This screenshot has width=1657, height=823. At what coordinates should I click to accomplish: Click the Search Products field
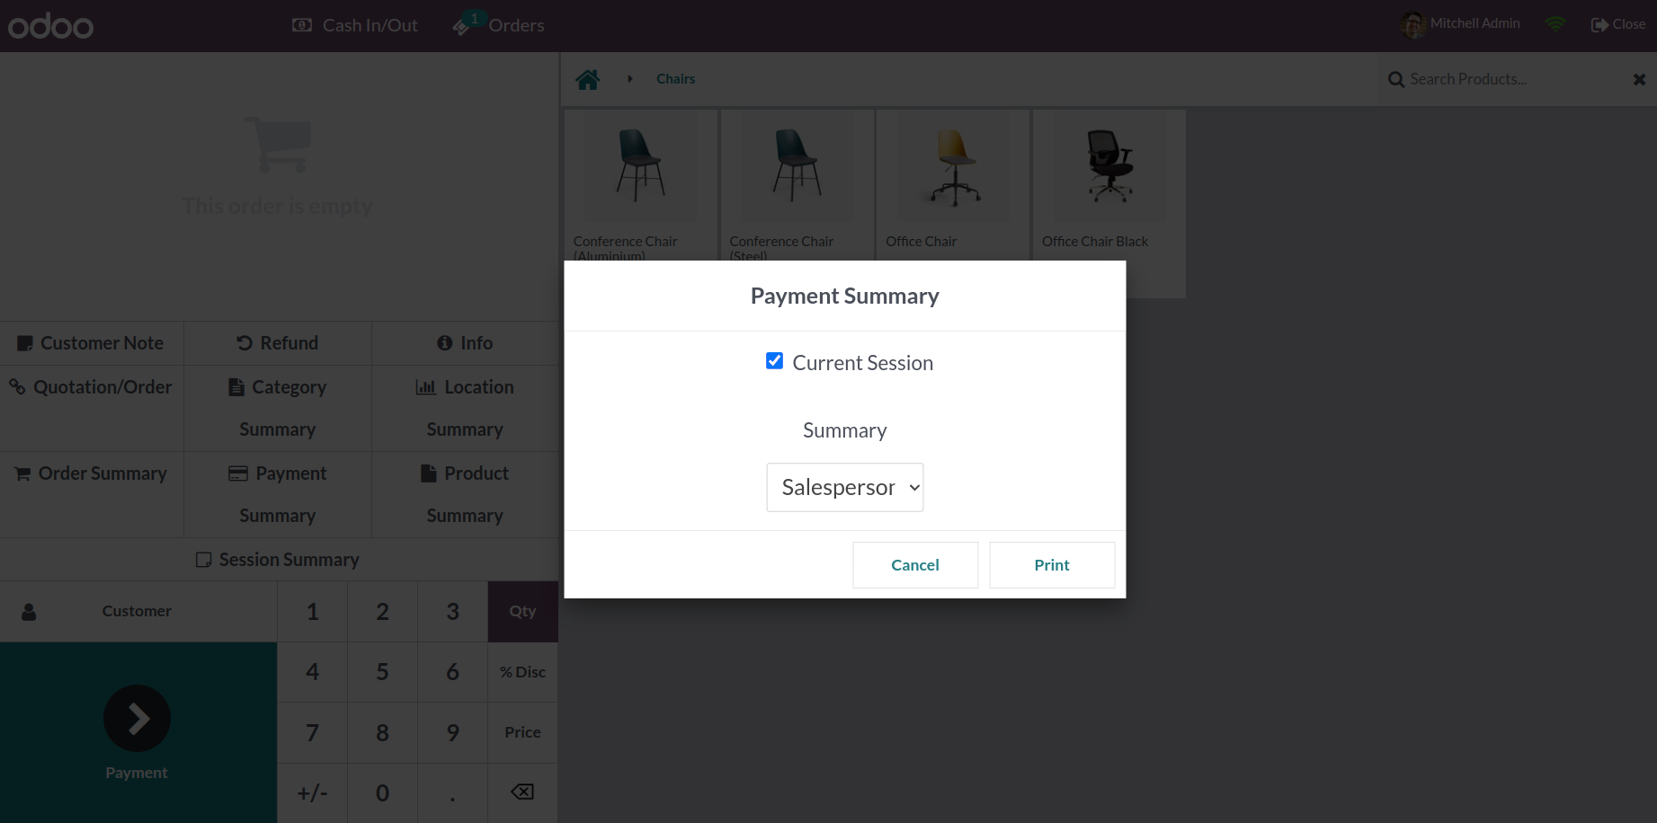coord(1510,79)
